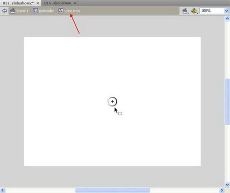Open the Edit Symbols menu icon
The width and height of the screenshot is (230, 193).
coord(194,11)
